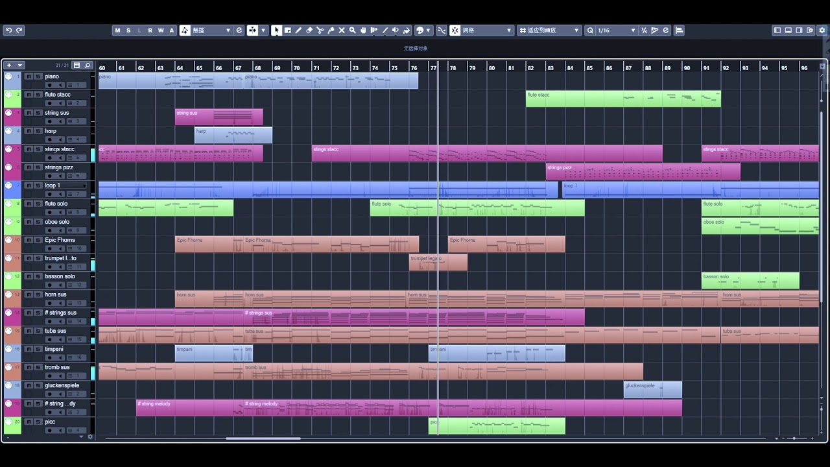The height and width of the screenshot is (467, 830).
Task: Toggle global Read automation R button
Action: (x=150, y=30)
